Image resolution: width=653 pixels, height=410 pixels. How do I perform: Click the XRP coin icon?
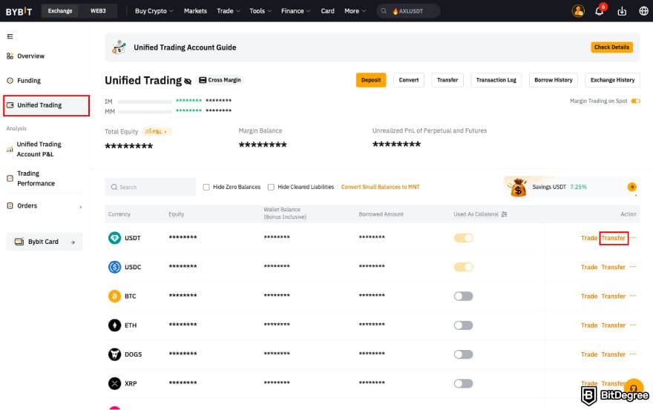point(114,383)
